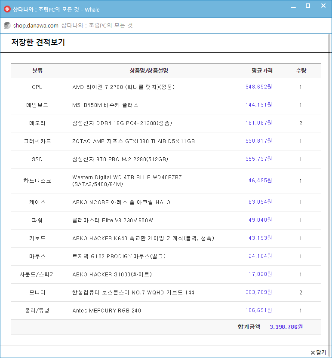Click the SSD category cell
The image size is (332, 358).
pos(37,159)
